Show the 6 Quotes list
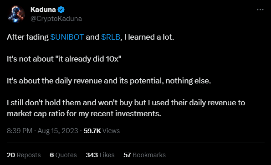The height and width of the screenshot is (165, 271). pyautogui.click(x=63, y=155)
